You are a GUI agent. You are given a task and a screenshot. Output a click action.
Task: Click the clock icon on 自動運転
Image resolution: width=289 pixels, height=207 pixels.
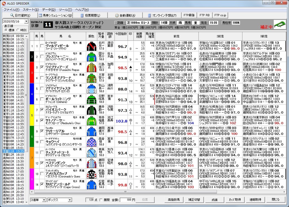click(x=117, y=15)
